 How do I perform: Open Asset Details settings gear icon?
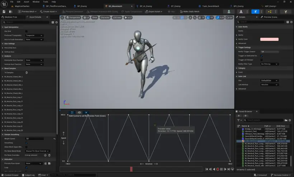(56, 22)
